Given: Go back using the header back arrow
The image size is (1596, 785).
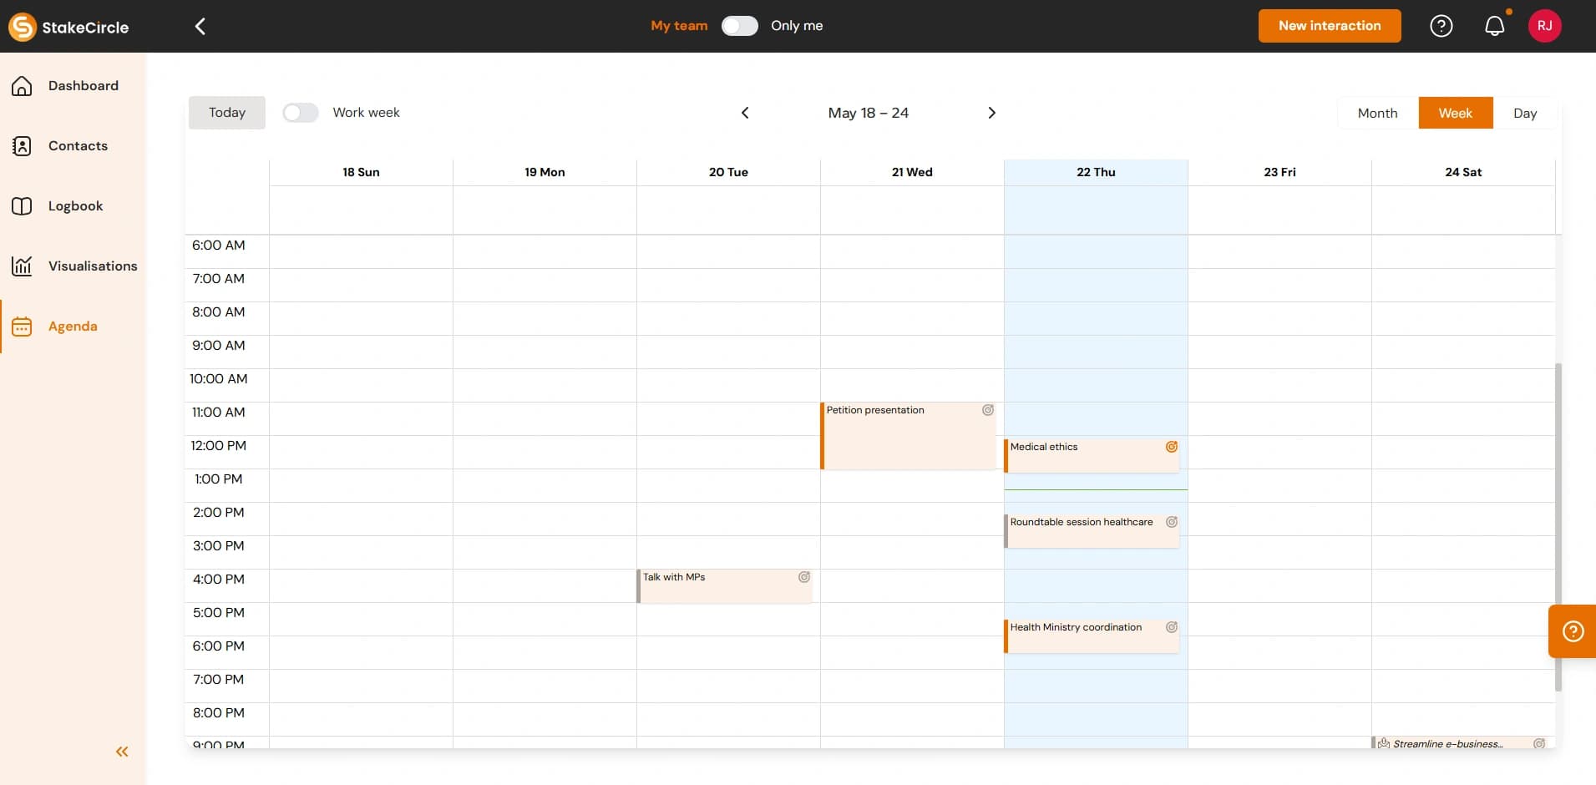Looking at the screenshot, I should [200, 26].
